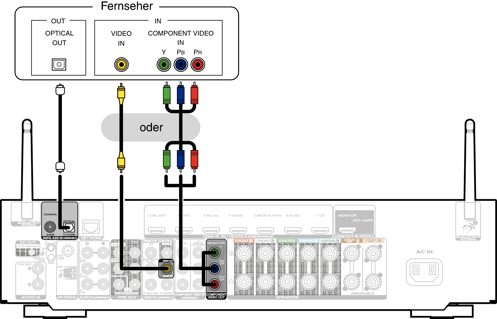Click the OPTICAL TV AUDIO input jack
This screenshot has width=497, height=319.
(69, 228)
